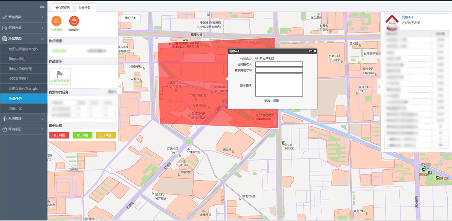Close the 沙盘任务 tab with x
Image resolution: width=452 pixels, height=221 pixels.
[x=93, y=8]
